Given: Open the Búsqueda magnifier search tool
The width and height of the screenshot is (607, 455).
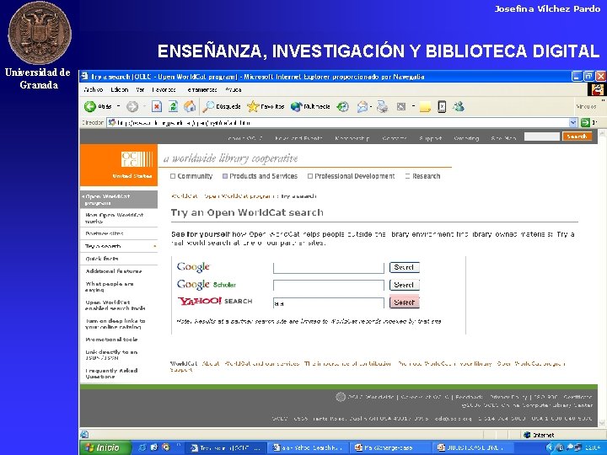Looking at the screenshot, I should pyautogui.click(x=223, y=106).
